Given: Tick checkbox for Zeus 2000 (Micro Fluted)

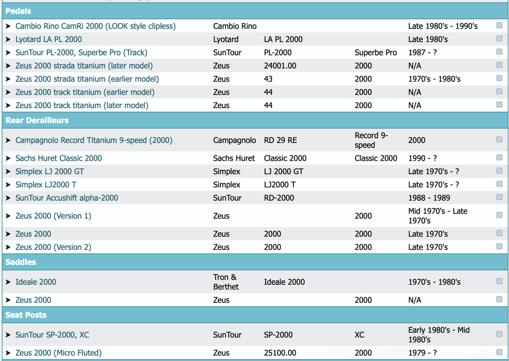Looking at the screenshot, I should (x=499, y=352).
